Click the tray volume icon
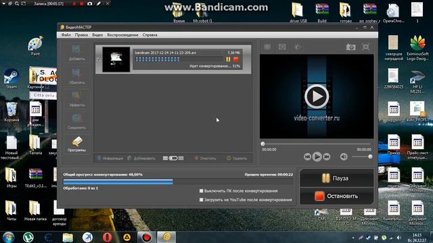Image resolution: width=433 pixels, height=243 pixels. [x=398, y=238]
